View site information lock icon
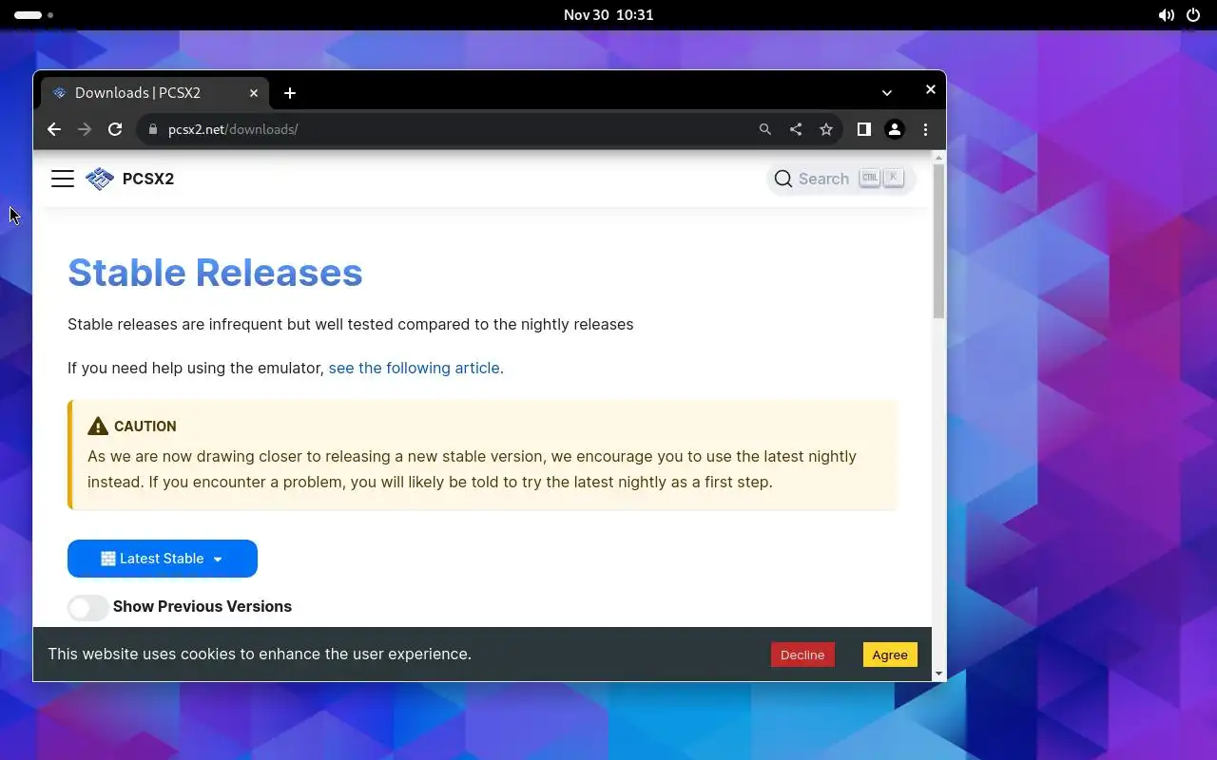This screenshot has width=1217, height=760. [x=152, y=129]
